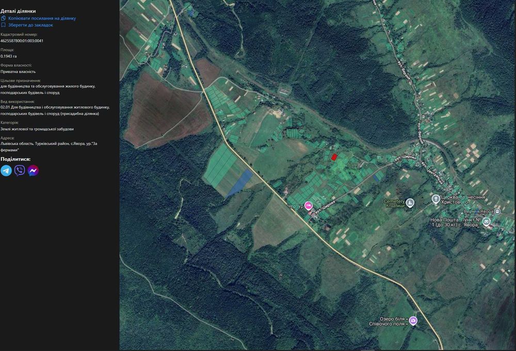
Task: Click the copy link icon
Action: pos(3,19)
